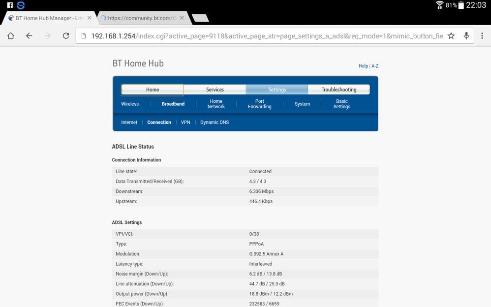Start voice search with the microphone icon
The width and height of the screenshot is (491, 307).
coord(466,36)
